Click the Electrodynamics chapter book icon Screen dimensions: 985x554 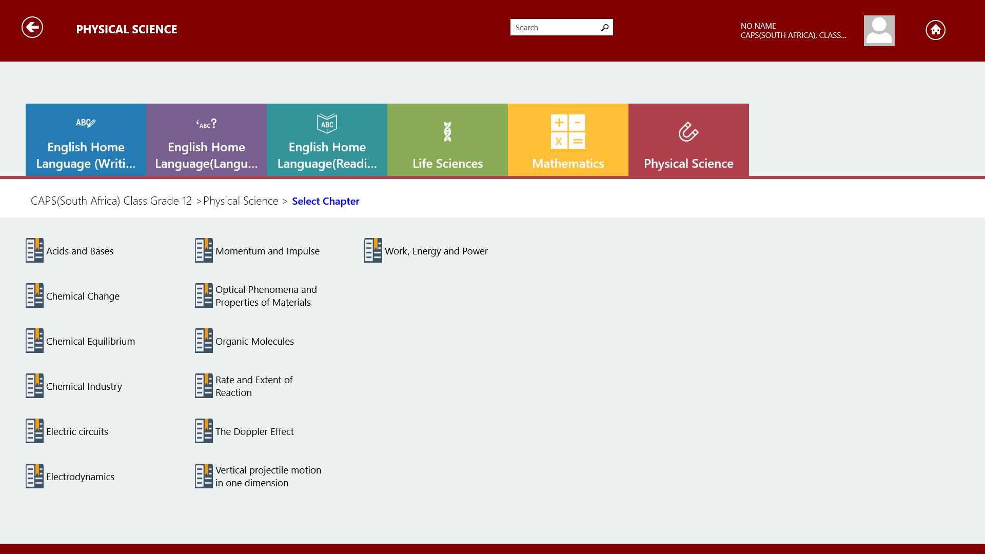coord(34,476)
